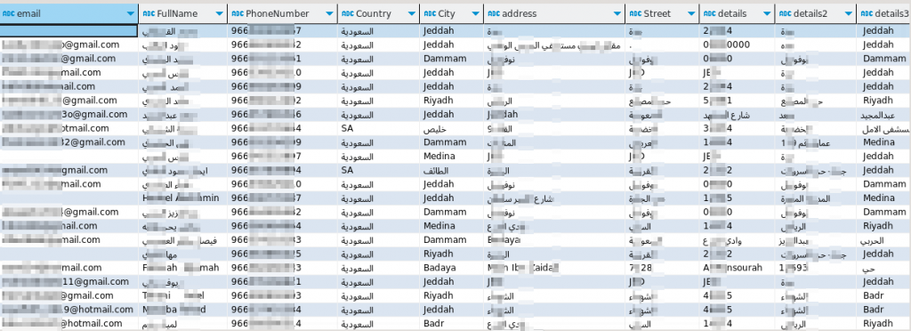Click the ABC type icon beside PhoneNumber

237,13
